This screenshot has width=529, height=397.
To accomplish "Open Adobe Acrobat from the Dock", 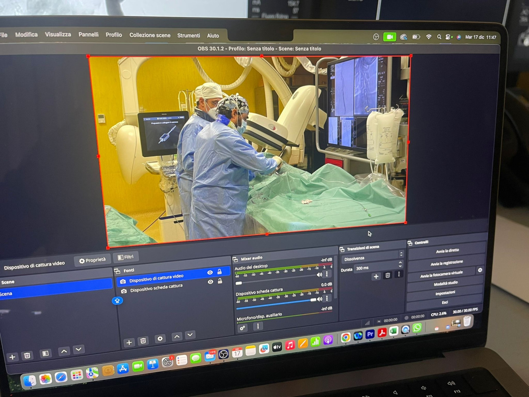I will (x=382, y=332).
